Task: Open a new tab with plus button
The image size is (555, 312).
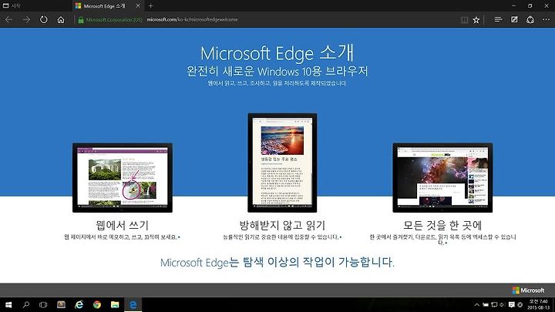Action: click(151, 6)
